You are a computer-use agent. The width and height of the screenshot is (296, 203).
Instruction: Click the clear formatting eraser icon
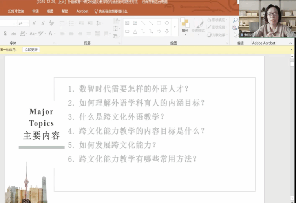tap(51, 23)
